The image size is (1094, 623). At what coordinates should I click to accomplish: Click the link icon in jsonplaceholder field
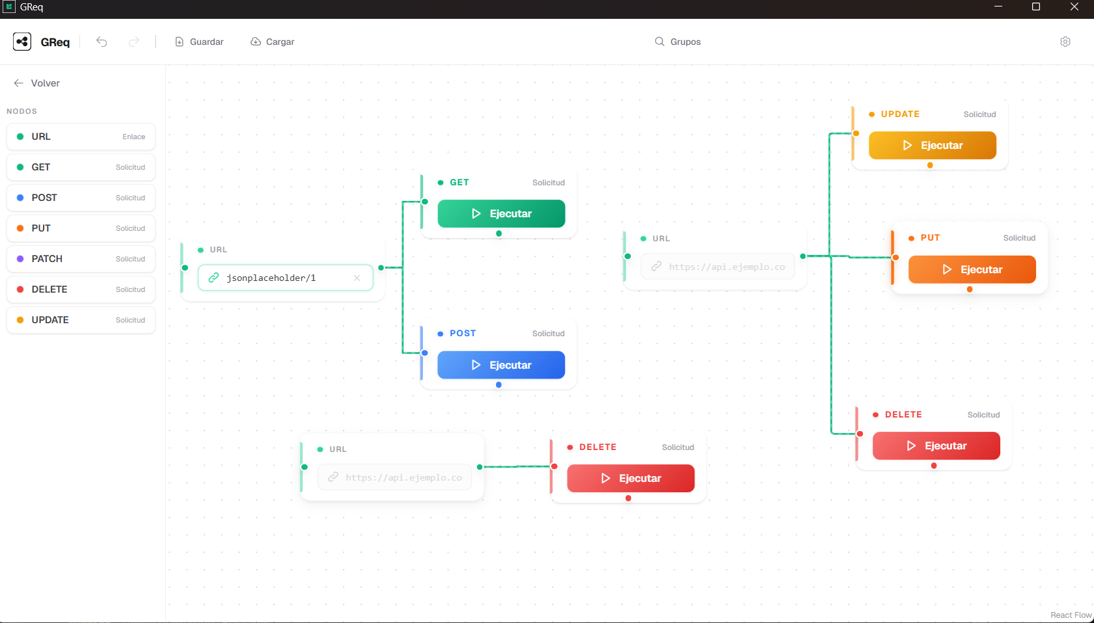[x=213, y=278]
